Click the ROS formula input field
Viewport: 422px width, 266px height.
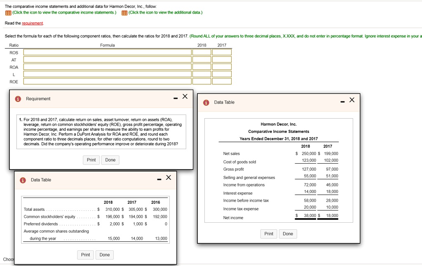108,52
